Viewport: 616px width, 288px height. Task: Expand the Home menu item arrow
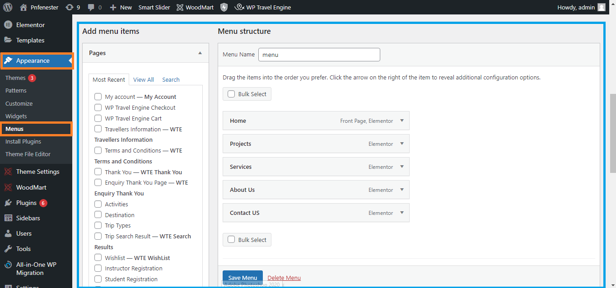[402, 121]
